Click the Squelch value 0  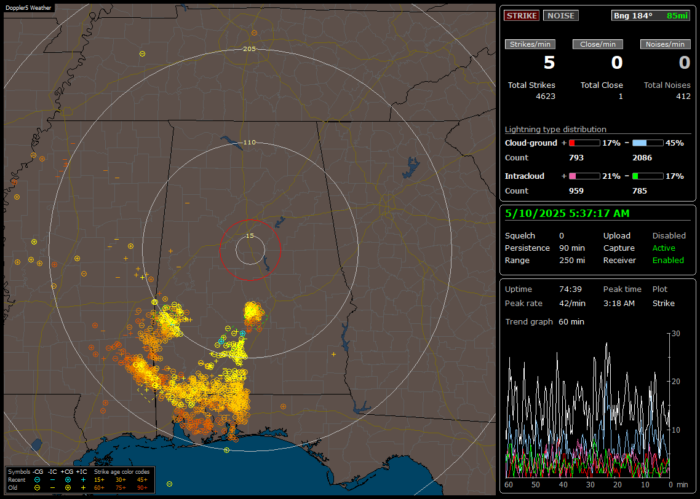pyautogui.click(x=562, y=236)
